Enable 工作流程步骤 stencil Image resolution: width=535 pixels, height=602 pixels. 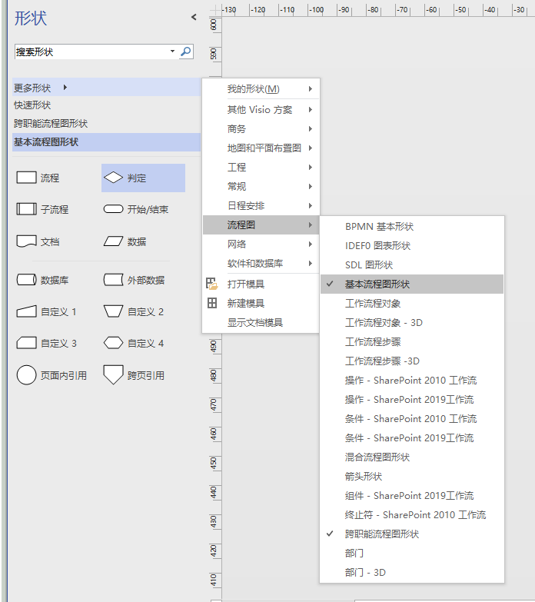point(412,341)
